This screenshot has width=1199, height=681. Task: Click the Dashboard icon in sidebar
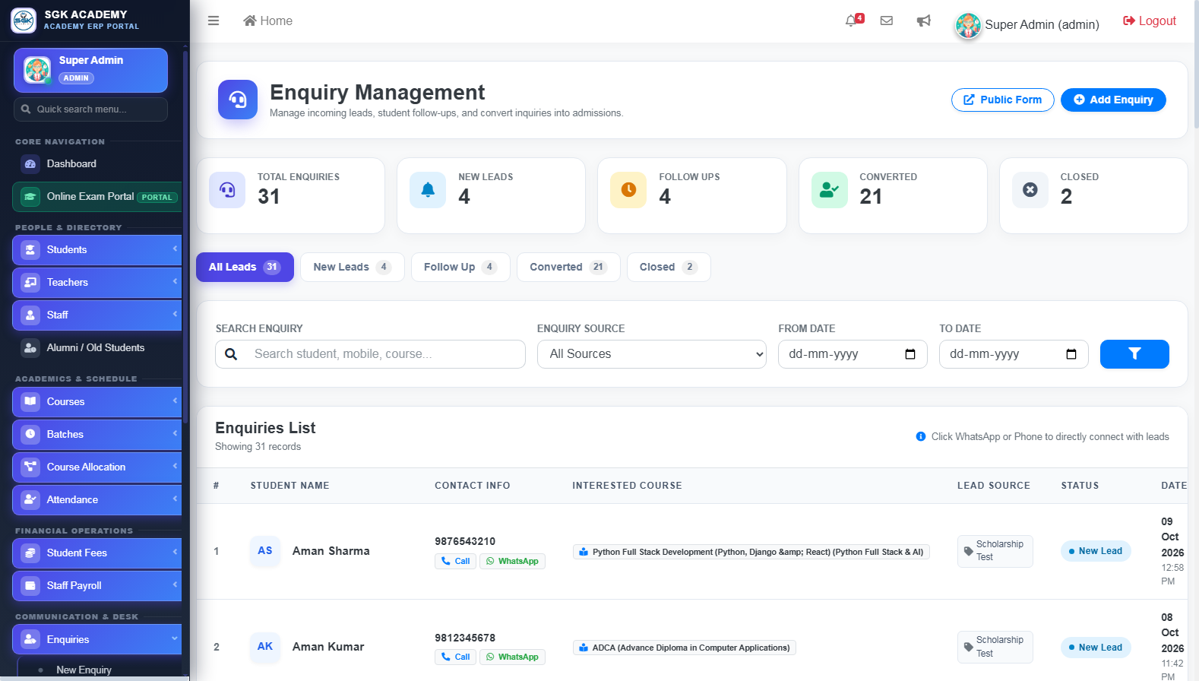click(x=30, y=163)
